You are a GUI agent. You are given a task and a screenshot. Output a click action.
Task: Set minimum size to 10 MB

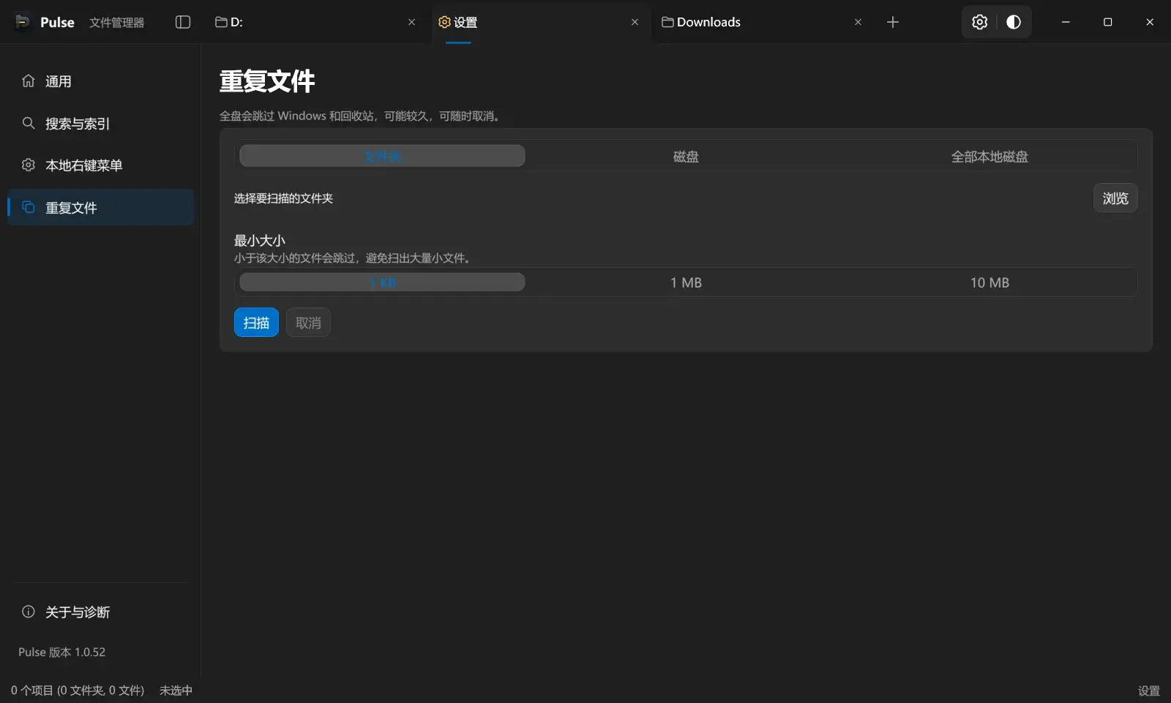[x=989, y=282]
